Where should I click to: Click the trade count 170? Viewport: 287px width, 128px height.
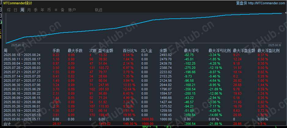(x=92, y=115)
